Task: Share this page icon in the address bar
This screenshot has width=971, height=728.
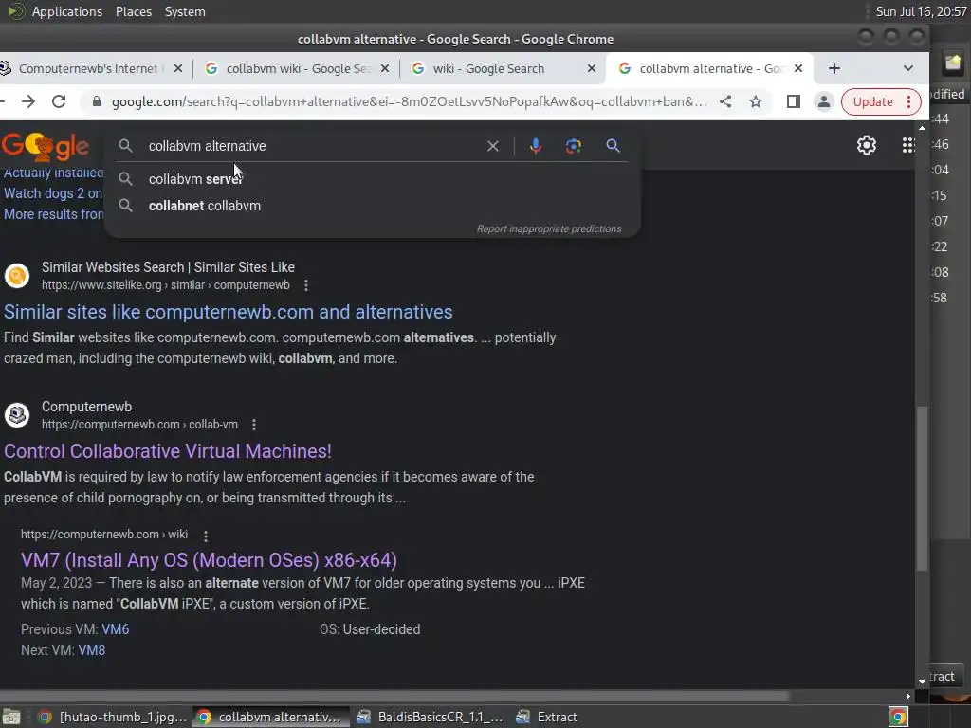Action: tap(725, 101)
